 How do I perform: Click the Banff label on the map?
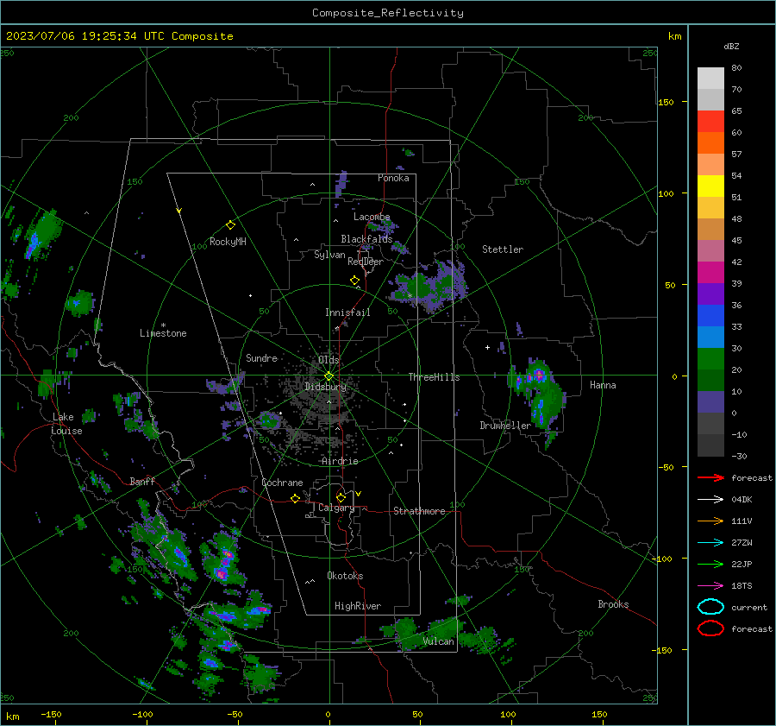tap(142, 482)
